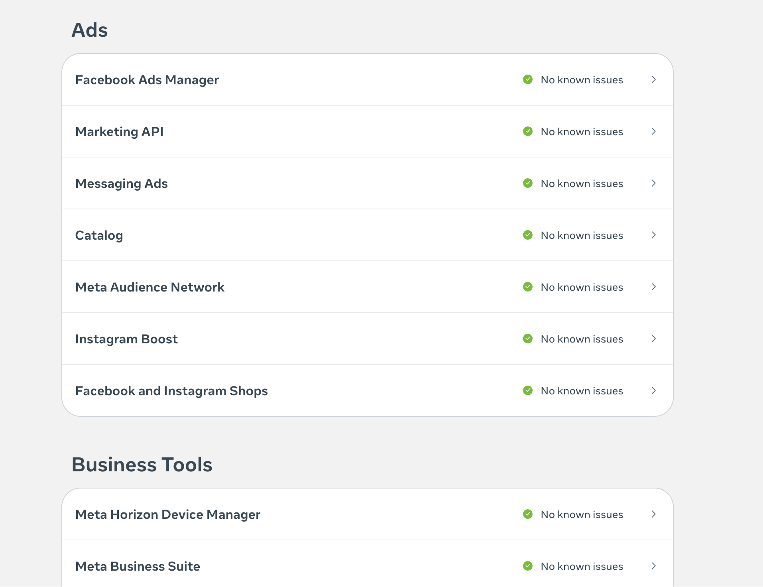Select Facebook and Instagram Shops title
The height and width of the screenshot is (587, 763).
point(171,391)
